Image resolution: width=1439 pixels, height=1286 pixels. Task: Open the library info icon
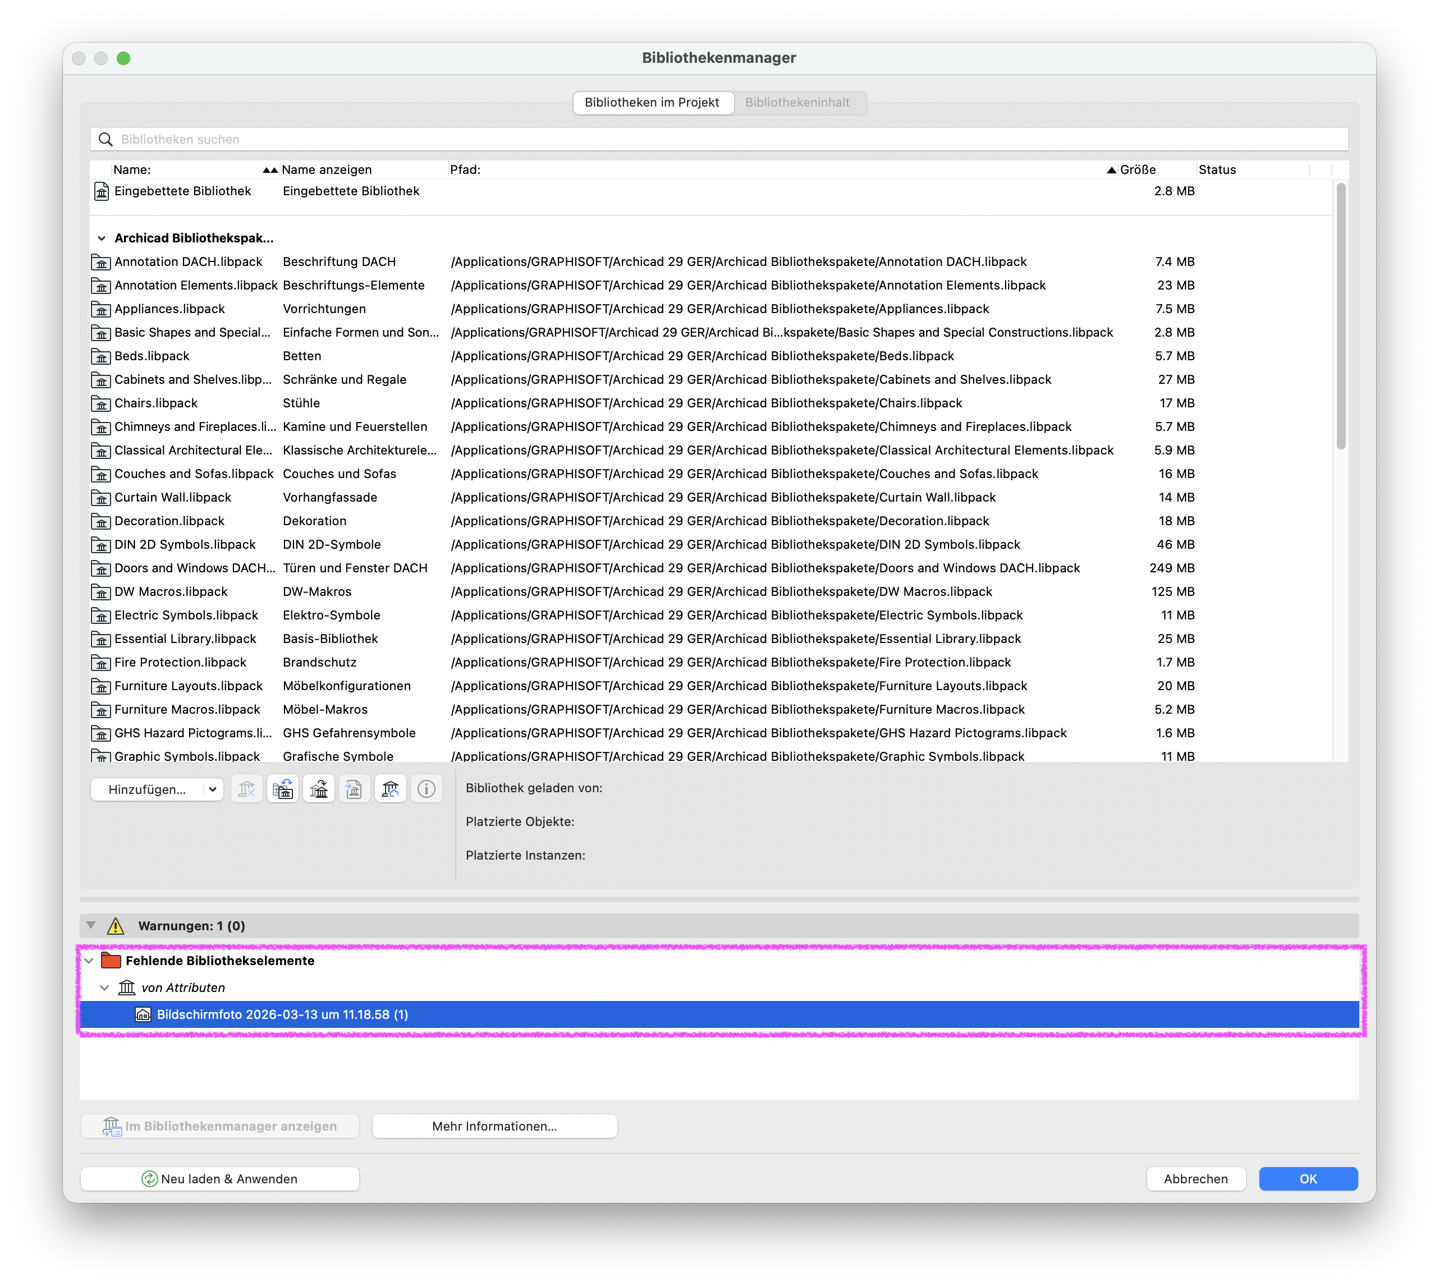point(426,788)
